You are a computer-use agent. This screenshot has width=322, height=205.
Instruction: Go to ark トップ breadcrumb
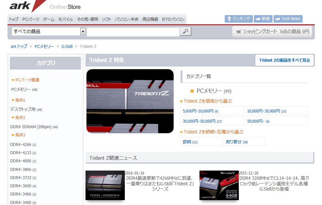coord(19,46)
